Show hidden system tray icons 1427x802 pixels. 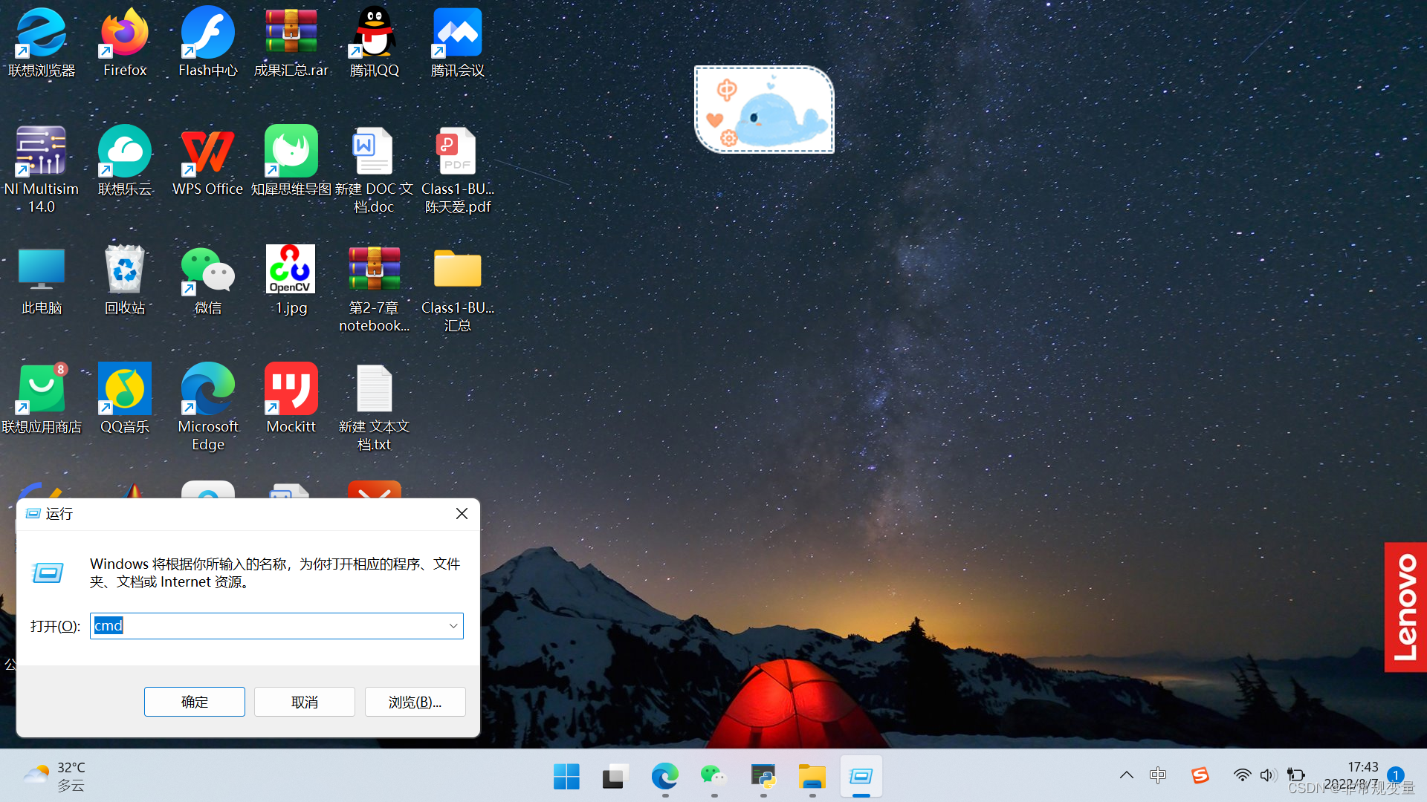pos(1127,775)
